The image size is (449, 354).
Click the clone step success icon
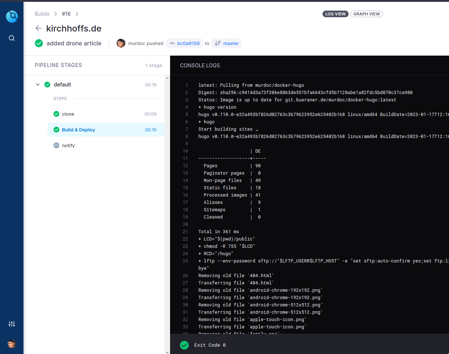tap(56, 114)
